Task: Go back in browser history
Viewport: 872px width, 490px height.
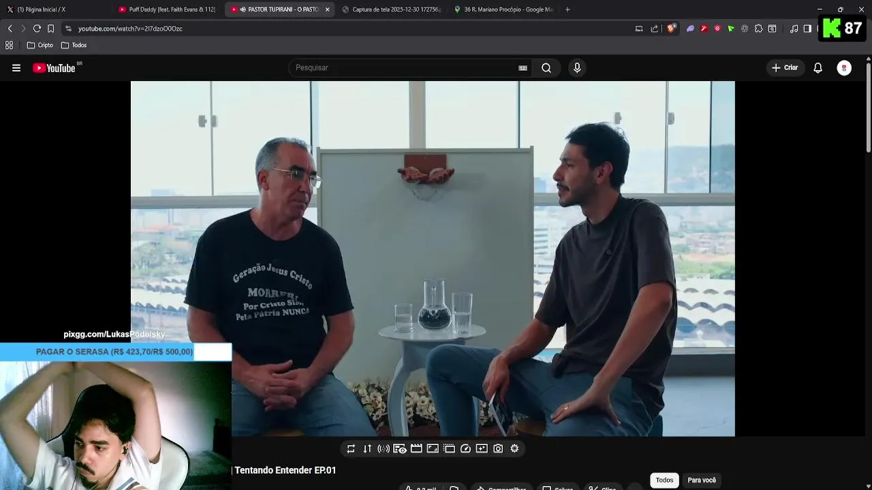Action: 10,29
